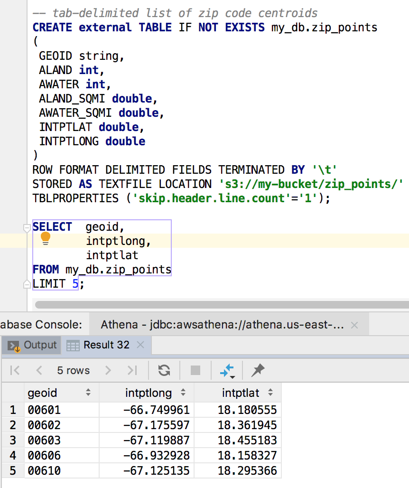The height and width of the screenshot is (488, 409).
Task: Click the INTPTLAT column definition
Action: pyautogui.click(x=92, y=127)
